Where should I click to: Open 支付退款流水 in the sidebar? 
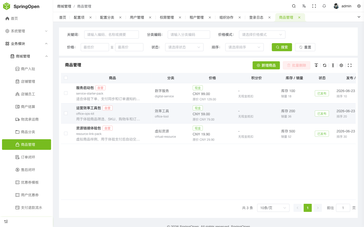click(x=27, y=208)
